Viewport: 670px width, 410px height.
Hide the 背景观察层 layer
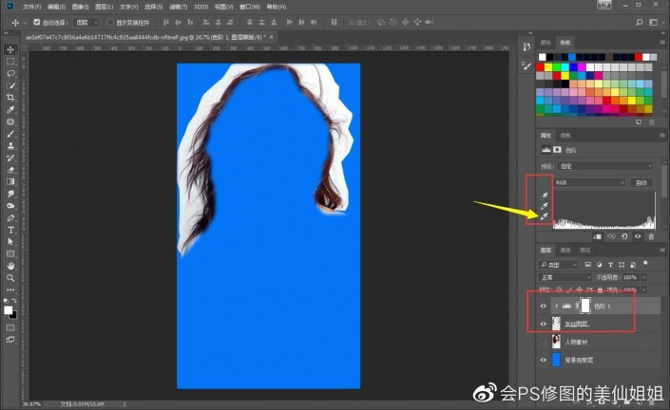(x=543, y=362)
